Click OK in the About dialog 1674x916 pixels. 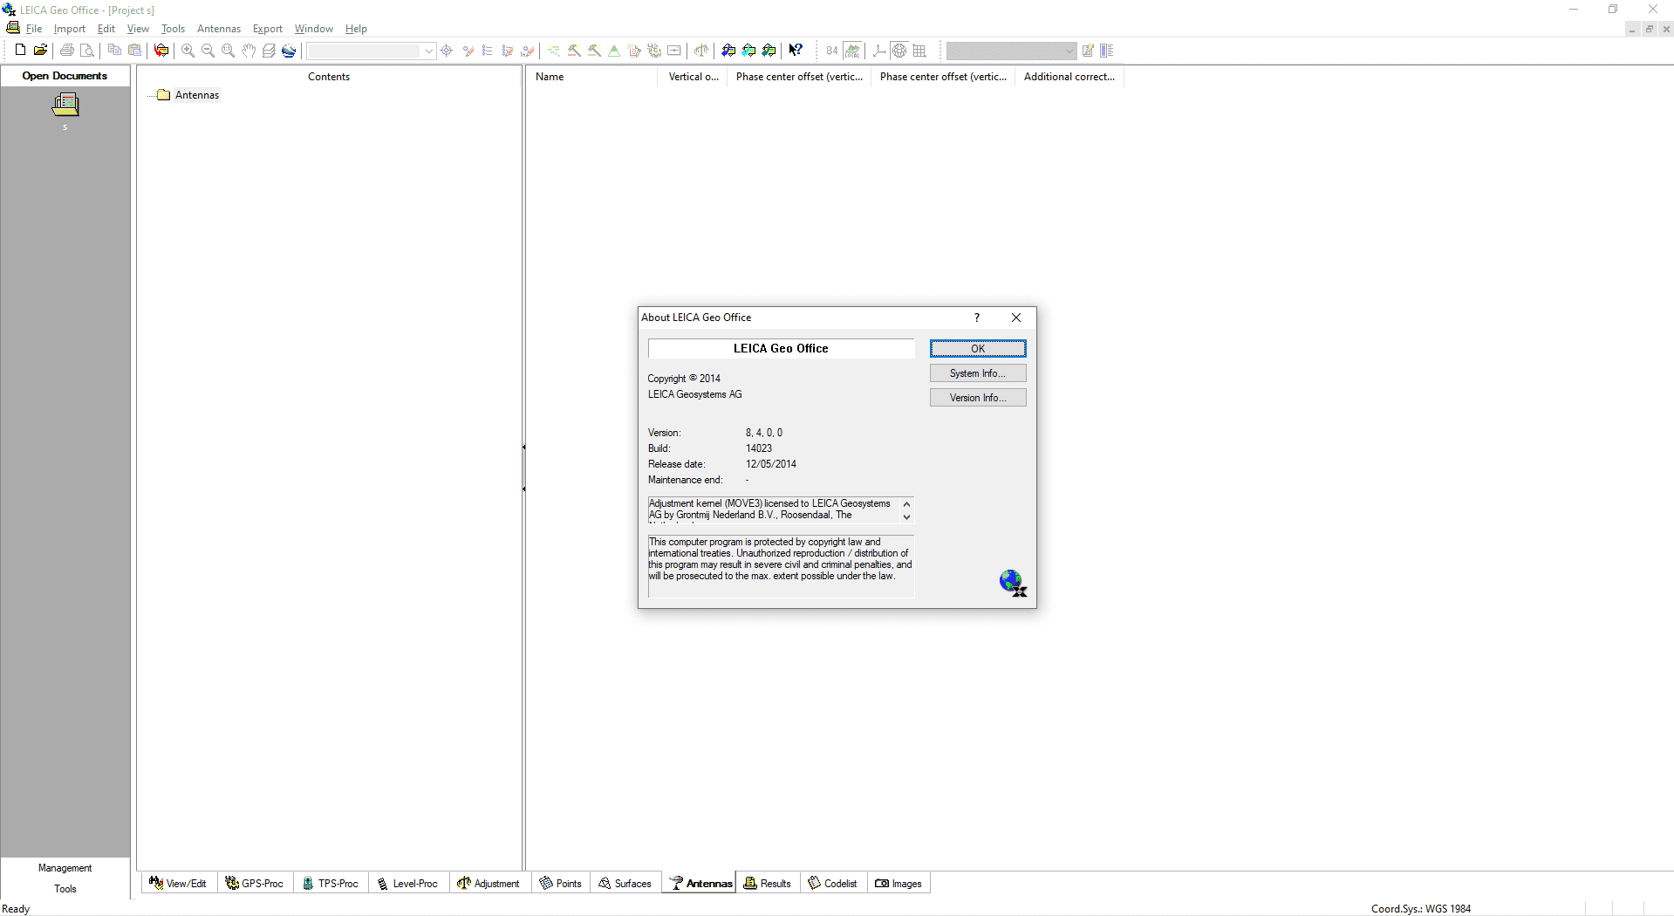click(978, 349)
